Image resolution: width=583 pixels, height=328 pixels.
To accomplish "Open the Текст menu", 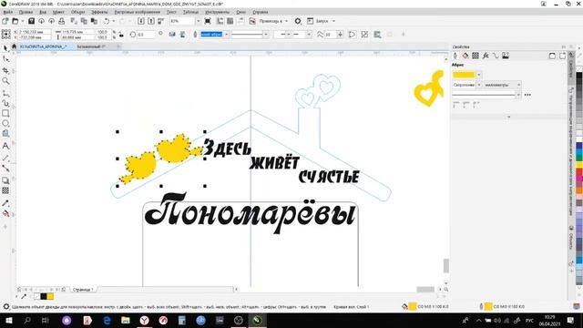I will (x=171, y=12).
